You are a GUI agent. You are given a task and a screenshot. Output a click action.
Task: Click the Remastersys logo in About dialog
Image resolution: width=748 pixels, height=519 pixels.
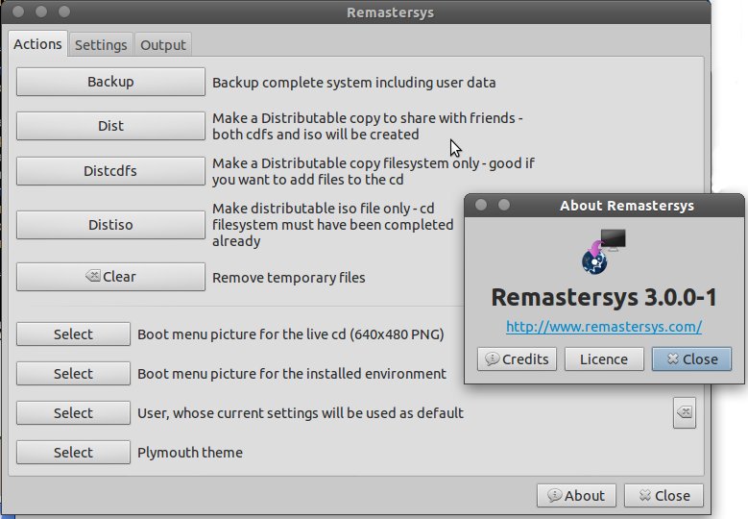(604, 251)
